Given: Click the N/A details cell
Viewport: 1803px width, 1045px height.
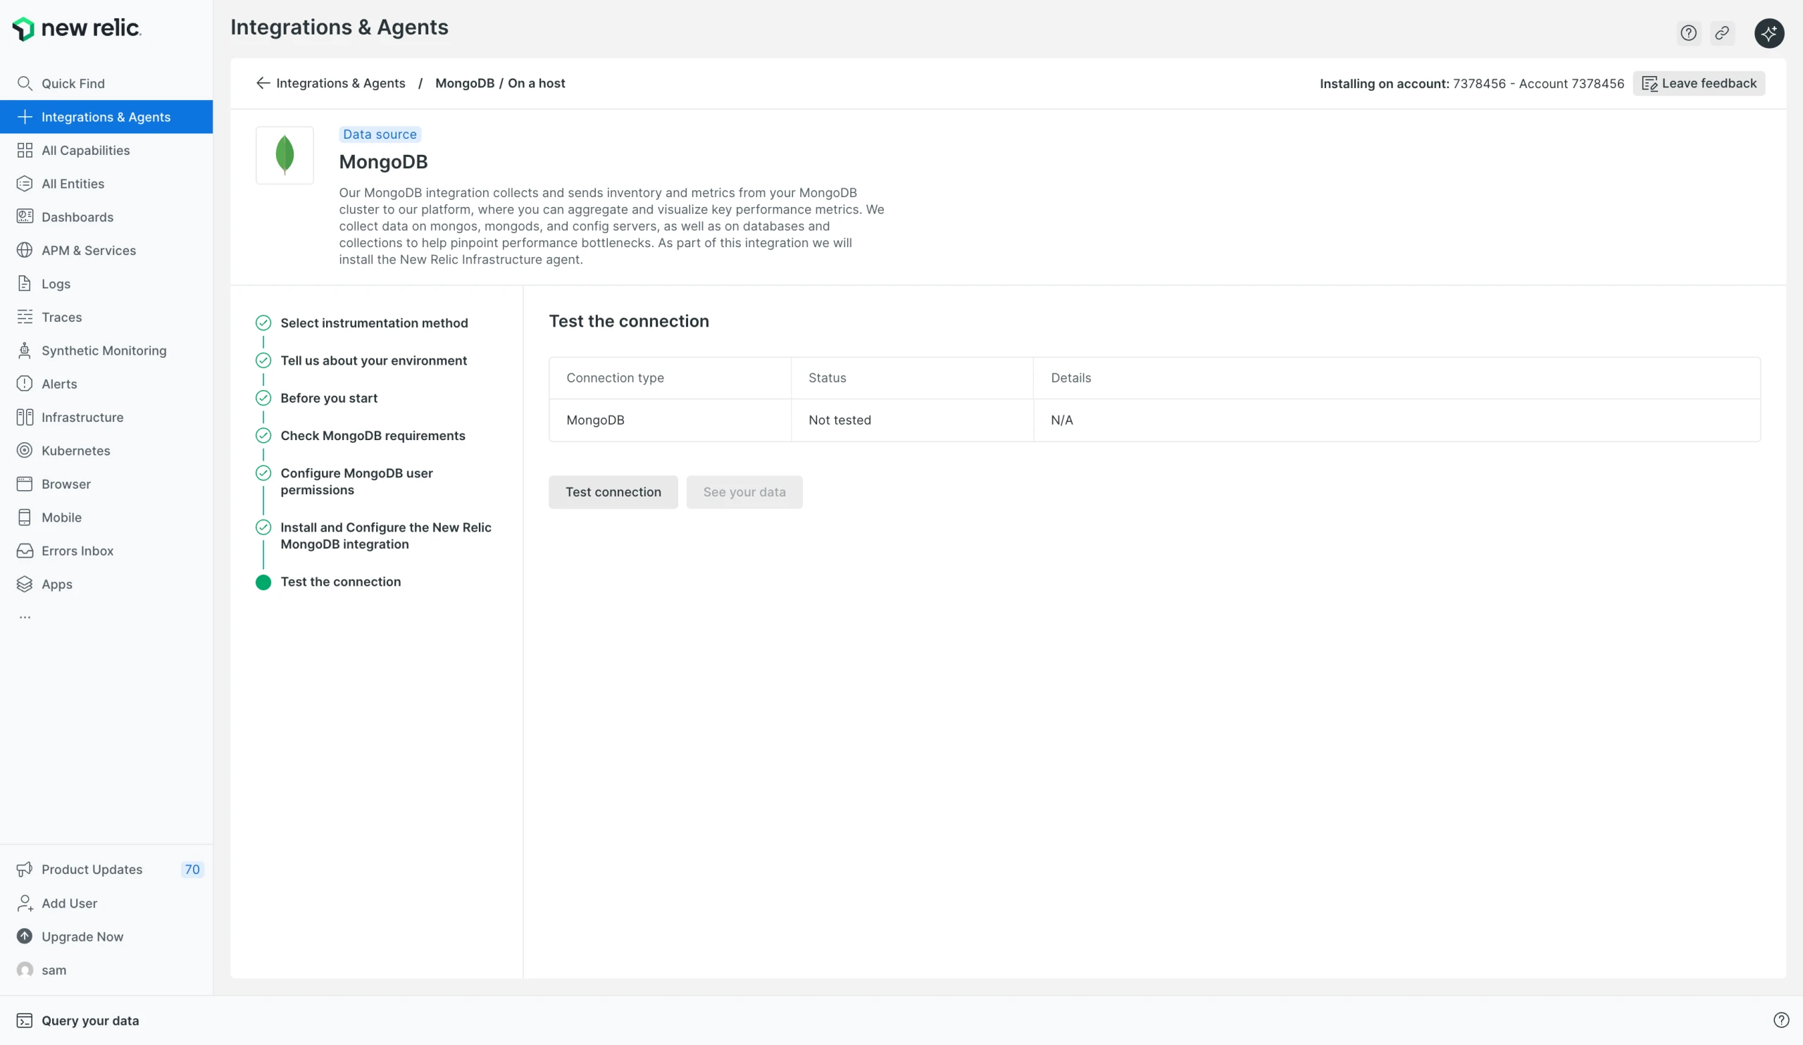Looking at the screenshot, I should [1397, 420].
